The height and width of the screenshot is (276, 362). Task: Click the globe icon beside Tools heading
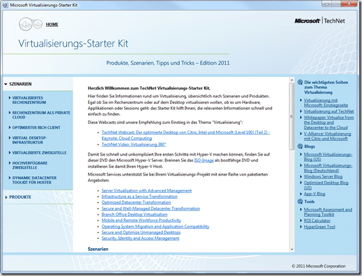point(300,202)
